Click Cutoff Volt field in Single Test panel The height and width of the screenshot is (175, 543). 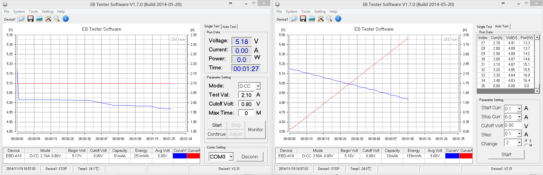point(246,104)
